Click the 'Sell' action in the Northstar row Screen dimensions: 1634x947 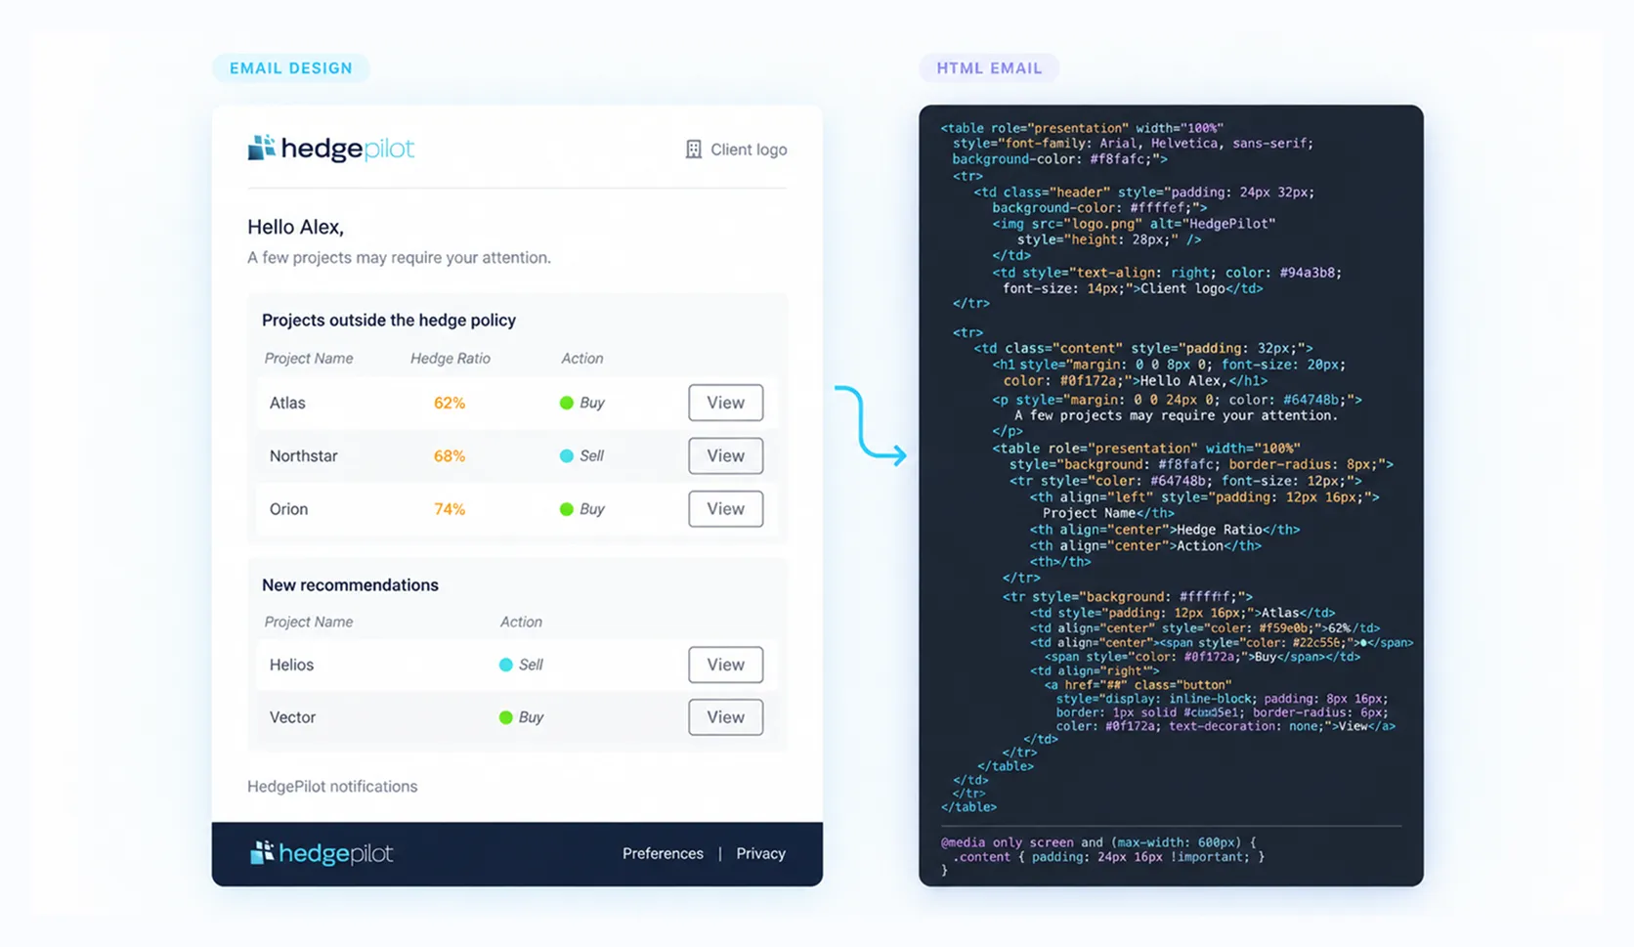pyautogui.click(x=592, y=455)
